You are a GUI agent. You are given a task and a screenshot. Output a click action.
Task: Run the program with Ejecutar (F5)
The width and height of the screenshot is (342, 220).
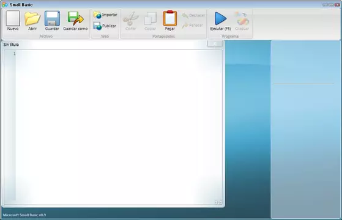click(x=220, y=21)
